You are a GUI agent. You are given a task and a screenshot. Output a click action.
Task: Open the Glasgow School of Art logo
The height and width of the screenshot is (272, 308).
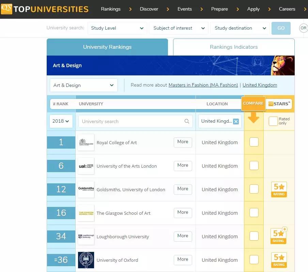pyautogui.click(x=86, y=213)
